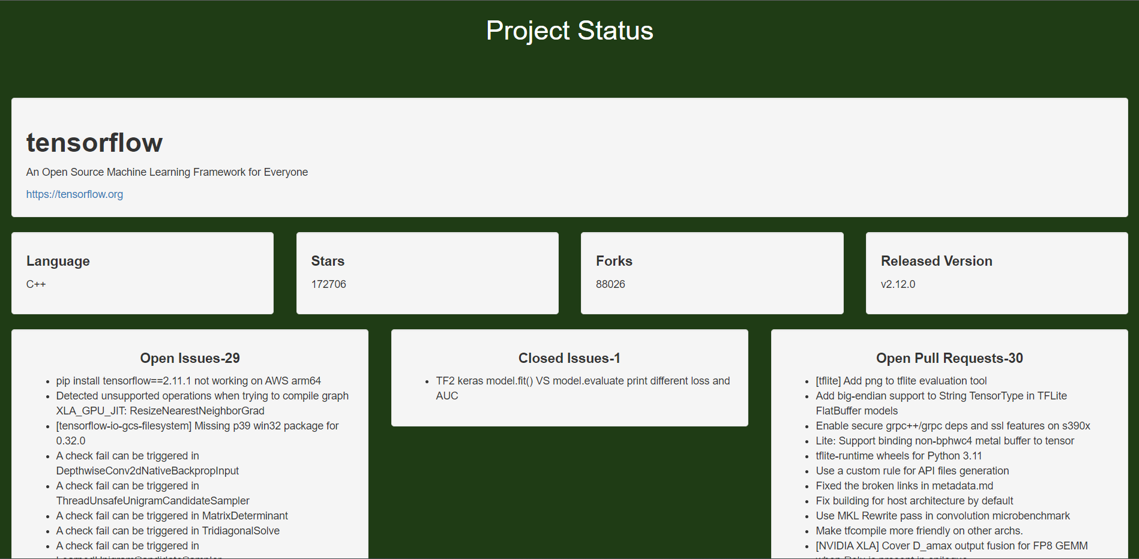
Task: Select closed issue about keras model.fit() loss
Action: tap(583, 388)
